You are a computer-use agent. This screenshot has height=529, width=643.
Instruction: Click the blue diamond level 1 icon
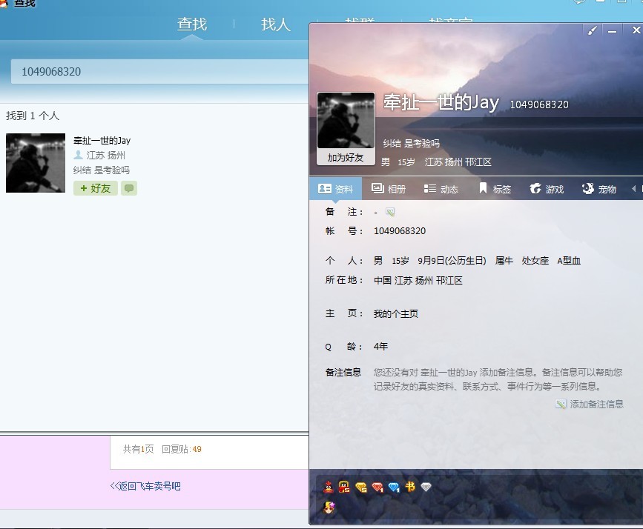pyautogui.click(x=394, y=487)
